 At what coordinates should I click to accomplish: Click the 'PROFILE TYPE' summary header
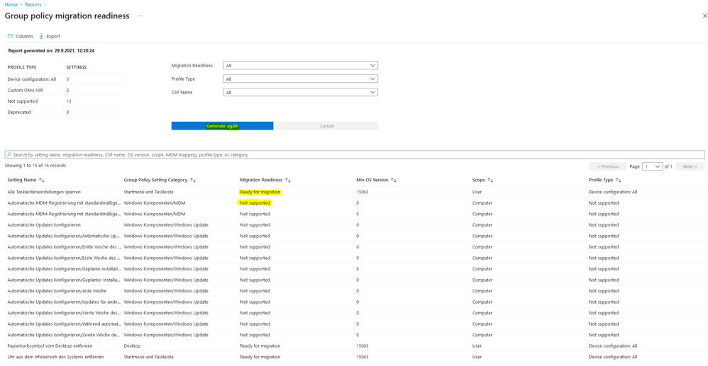(22, 67)
